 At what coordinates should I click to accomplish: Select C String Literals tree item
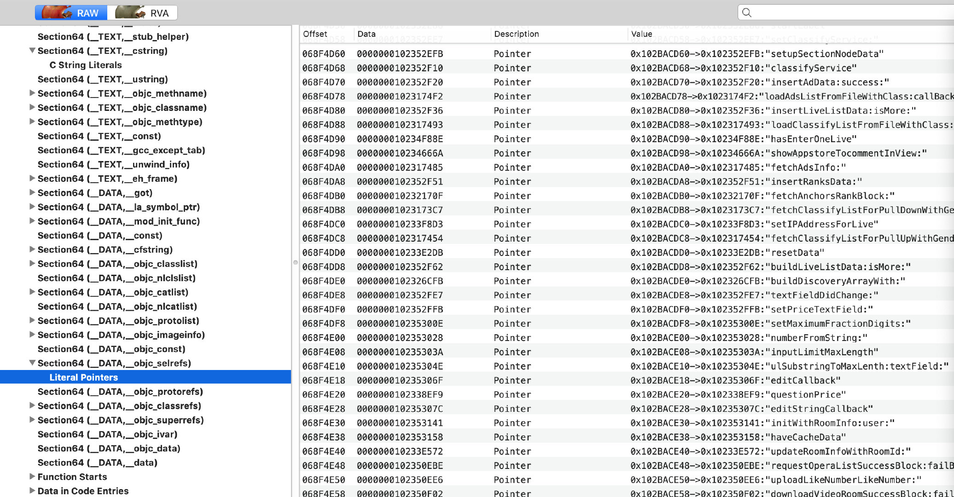click(x=86, y=65)
